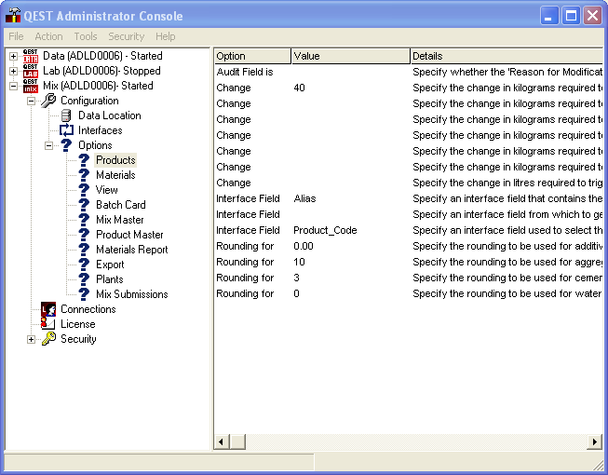Viewport: 608px width, 475px height.
Task: Click the Connections node icon
Action: pos(48,309)
